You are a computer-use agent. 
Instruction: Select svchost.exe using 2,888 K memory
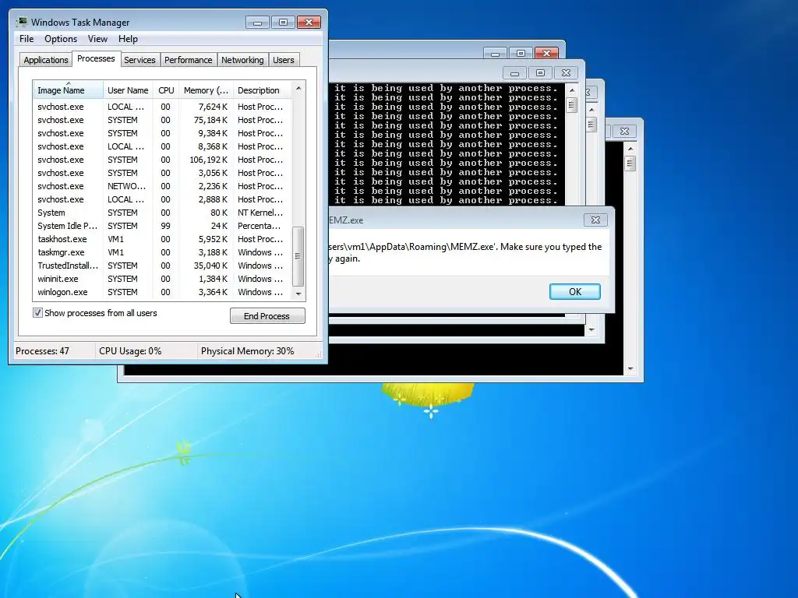(162, 199)
